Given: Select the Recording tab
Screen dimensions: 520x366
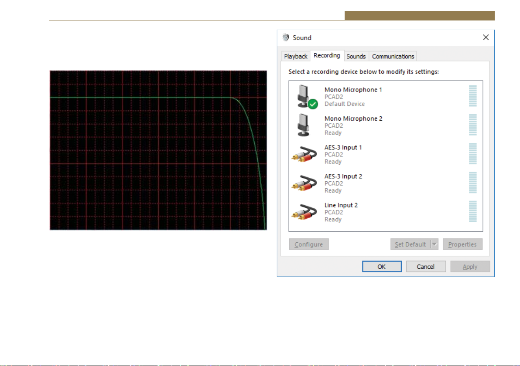Looking at the screenshot, I should pos(327,55).
